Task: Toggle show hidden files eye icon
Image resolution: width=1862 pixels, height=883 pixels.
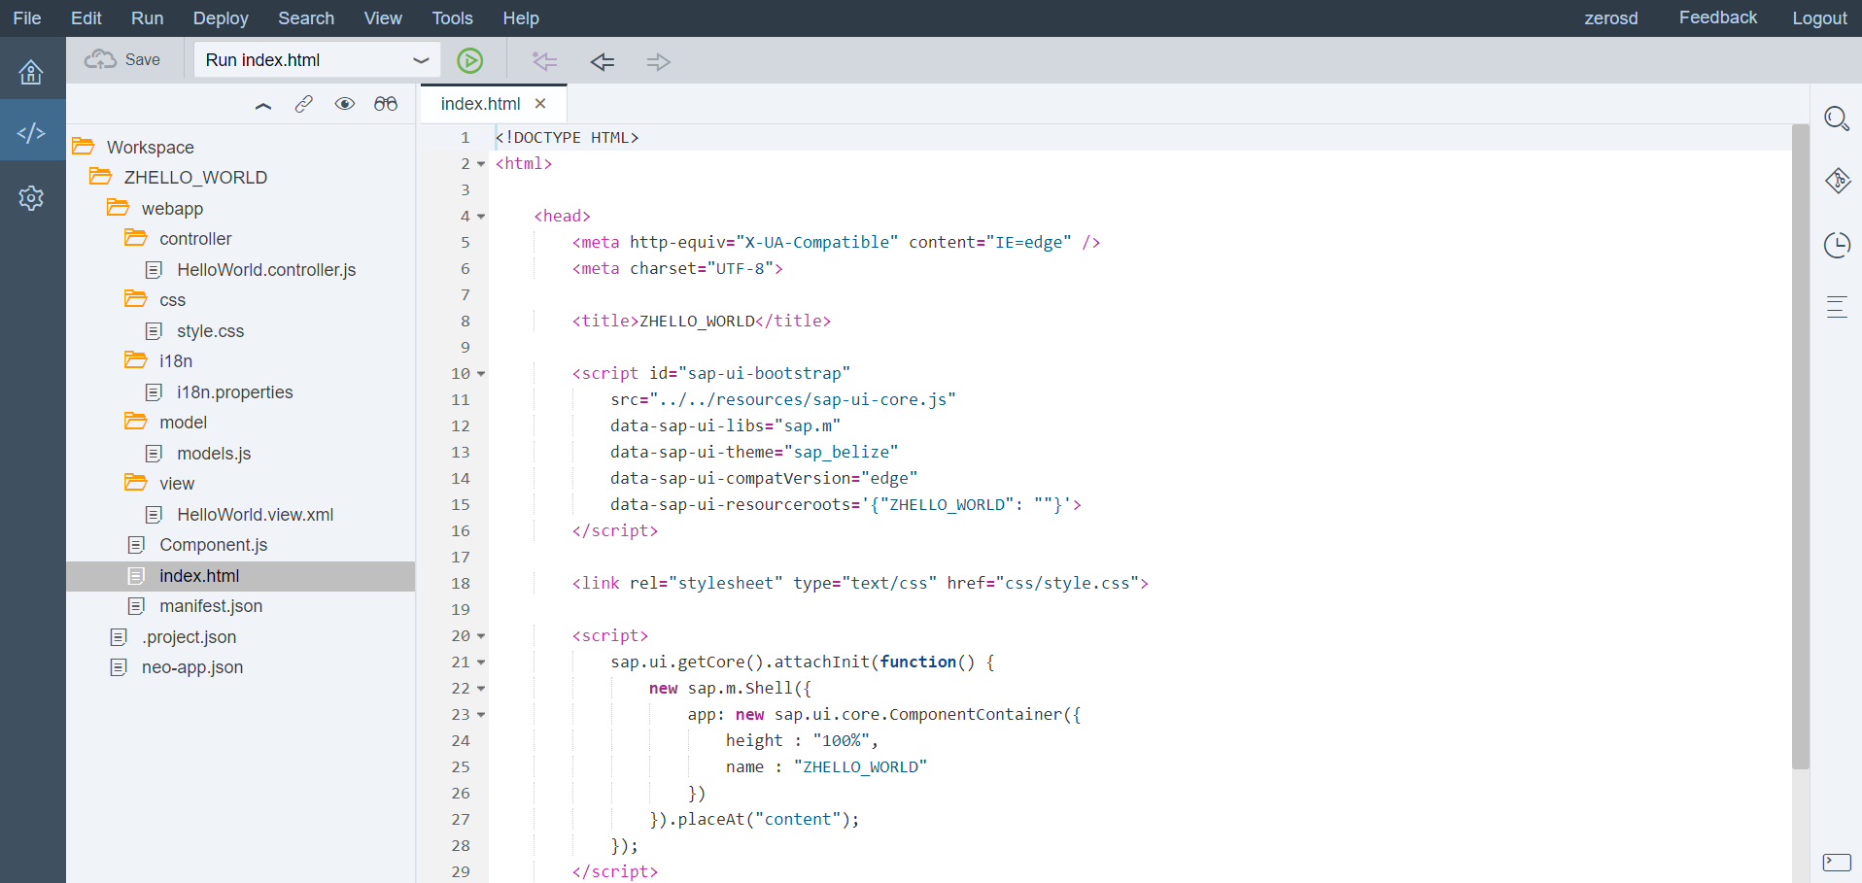Action: 345,104
